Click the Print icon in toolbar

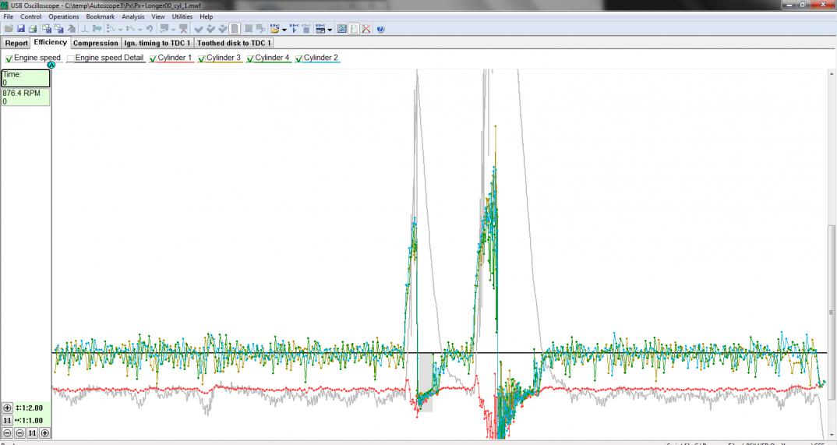(33, 29)
